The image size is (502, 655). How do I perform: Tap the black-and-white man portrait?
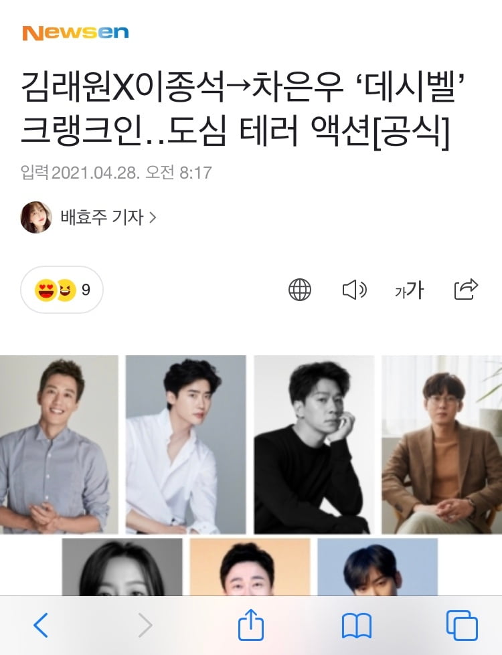tap(314, 444)
